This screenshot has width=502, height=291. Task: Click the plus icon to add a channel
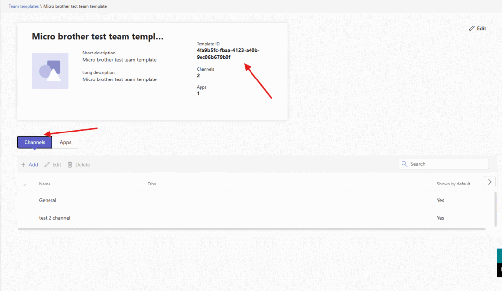click(23, 165)
